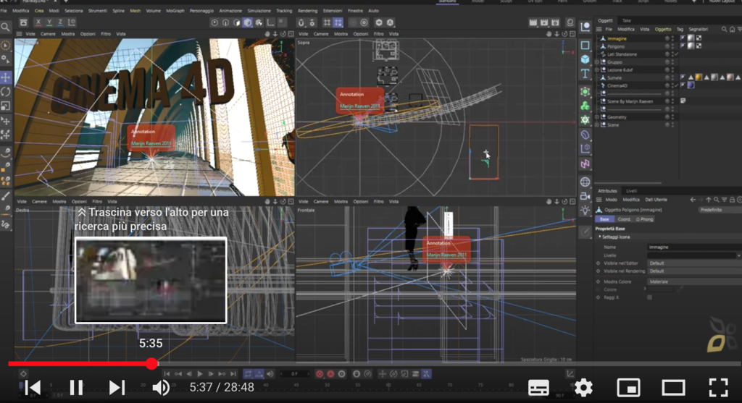Click the orange material tag on Sumele
The width and height of the screenshot is (742, 403).
(x=699, y=77)
